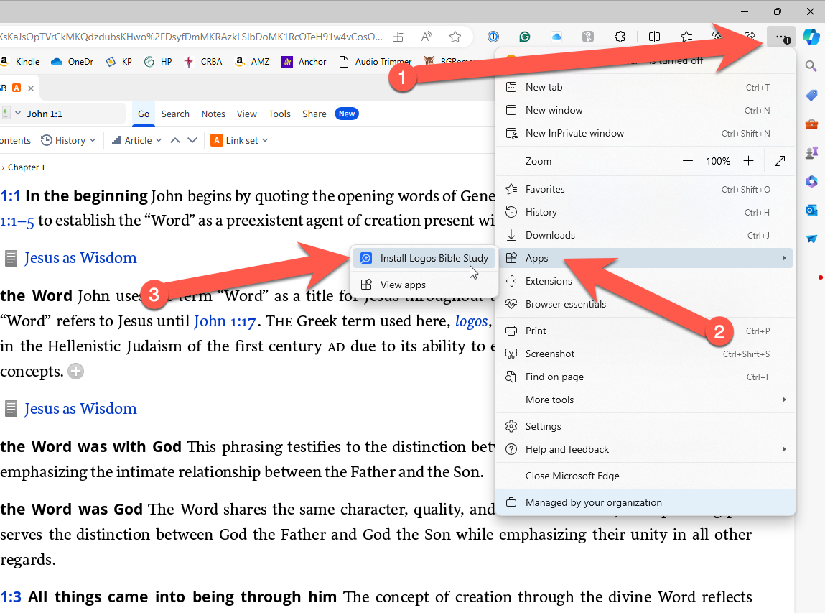Select New InPrivate window
Viewport: 825px width, 613px height.
(x=645, y=133)
